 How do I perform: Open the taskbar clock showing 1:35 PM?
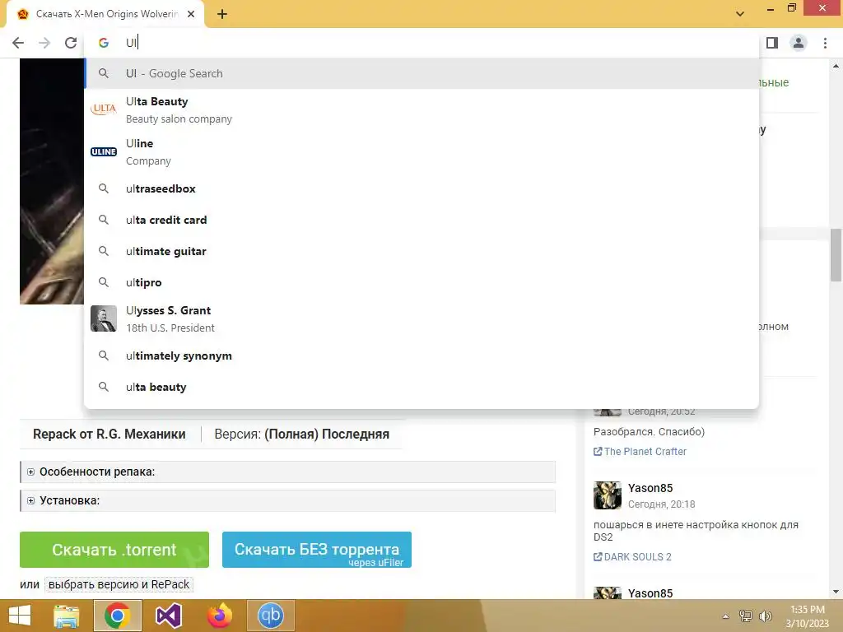[x=808, y=616]
